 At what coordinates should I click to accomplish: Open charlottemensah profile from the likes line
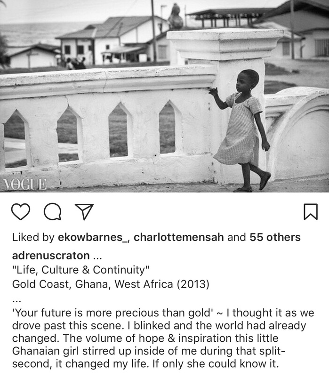[x=178, y=237]
